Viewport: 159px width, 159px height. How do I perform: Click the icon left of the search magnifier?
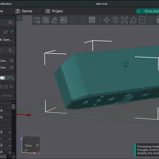tap(6, 87)
